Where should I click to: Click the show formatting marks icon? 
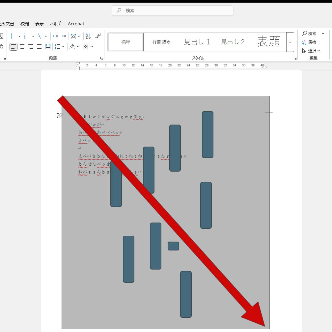coord(98,36)
